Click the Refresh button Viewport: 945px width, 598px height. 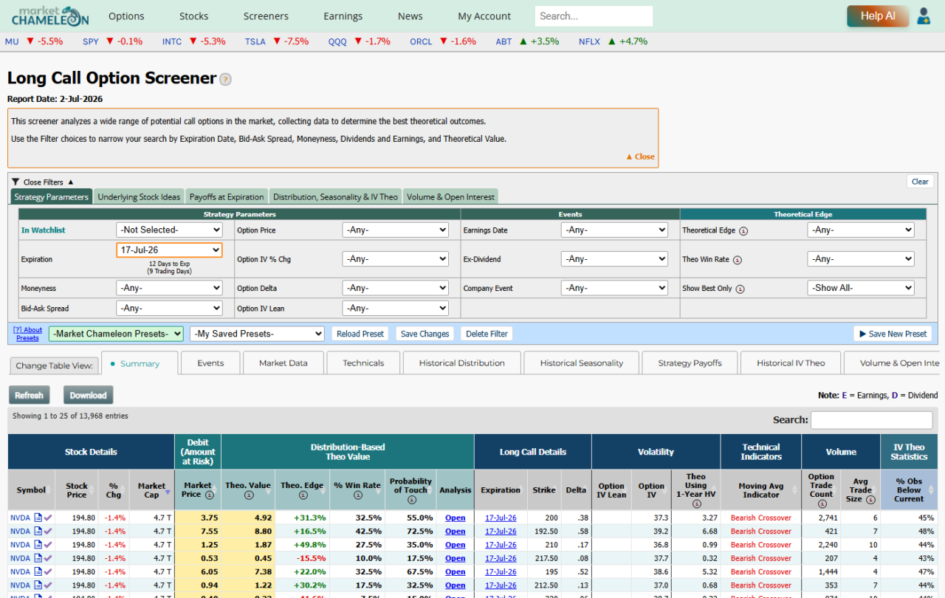(x=30, y=395)
